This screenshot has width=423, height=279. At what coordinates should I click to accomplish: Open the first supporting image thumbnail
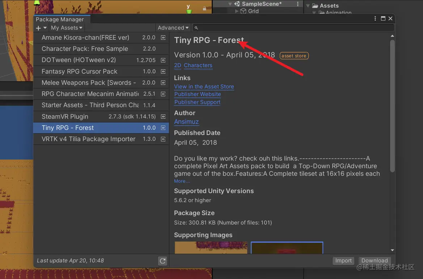click(211, 248)
